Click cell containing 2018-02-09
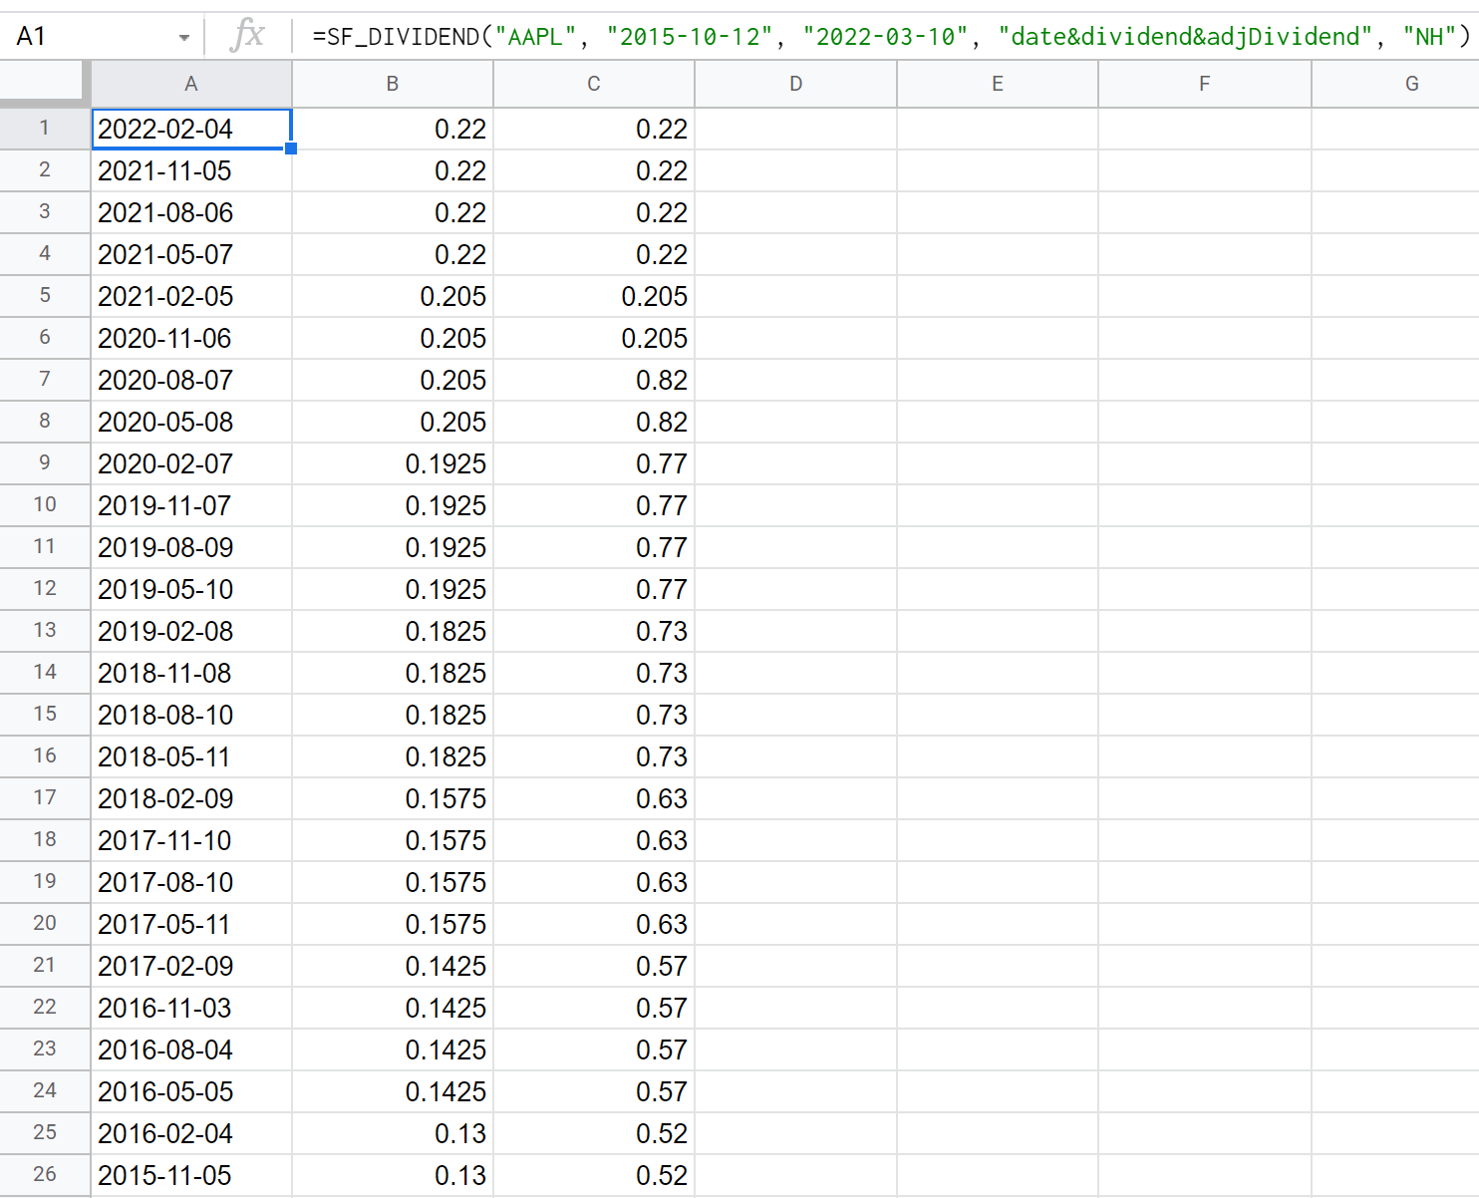The image size is (1479, 1198). (191, 798)
